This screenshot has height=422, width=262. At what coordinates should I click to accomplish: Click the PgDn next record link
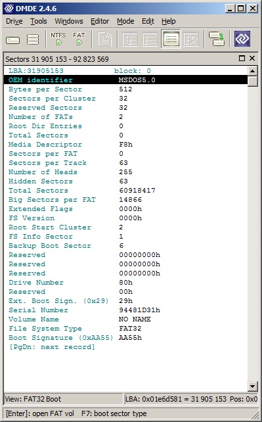point(52,347)
